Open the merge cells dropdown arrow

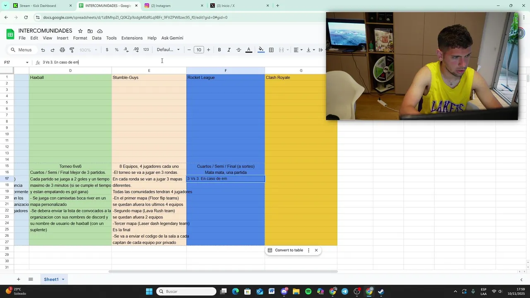click(288, 50)
